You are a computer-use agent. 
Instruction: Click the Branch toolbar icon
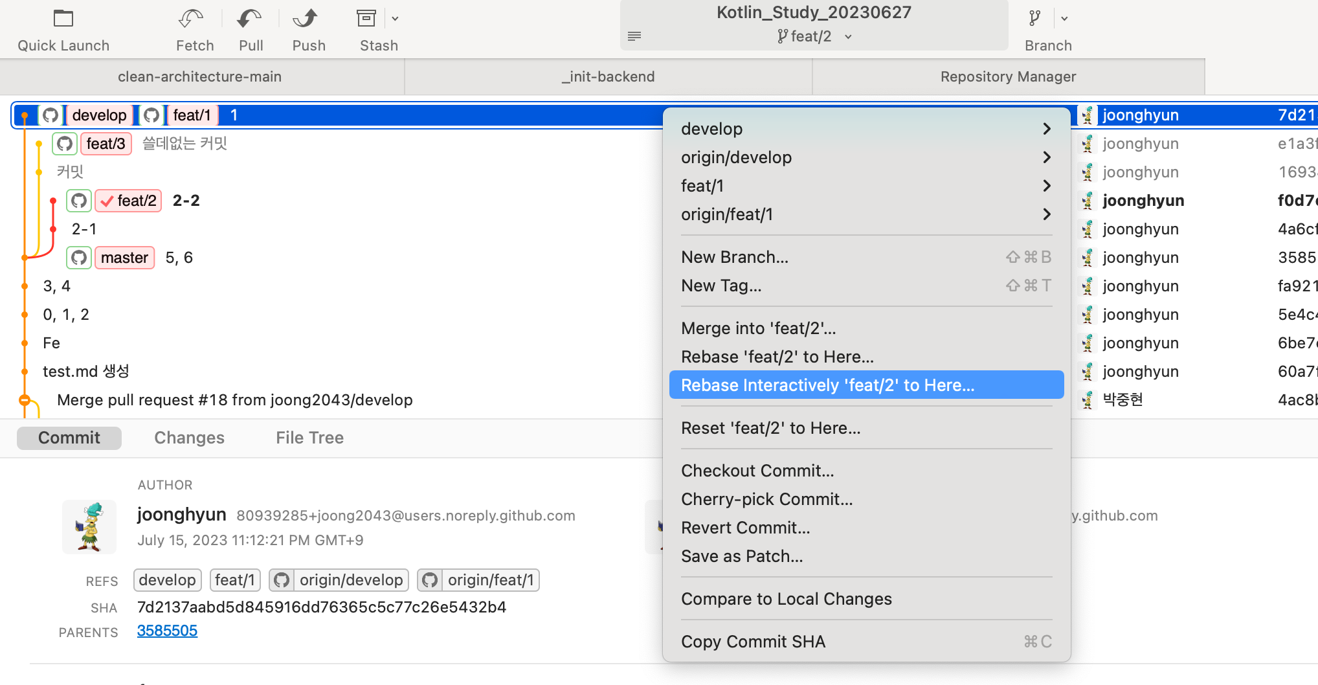pos(1034,18)
